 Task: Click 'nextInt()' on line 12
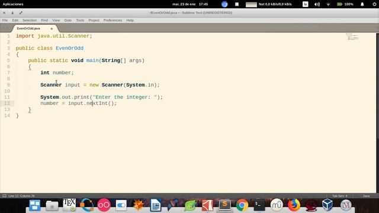point(100,104)
